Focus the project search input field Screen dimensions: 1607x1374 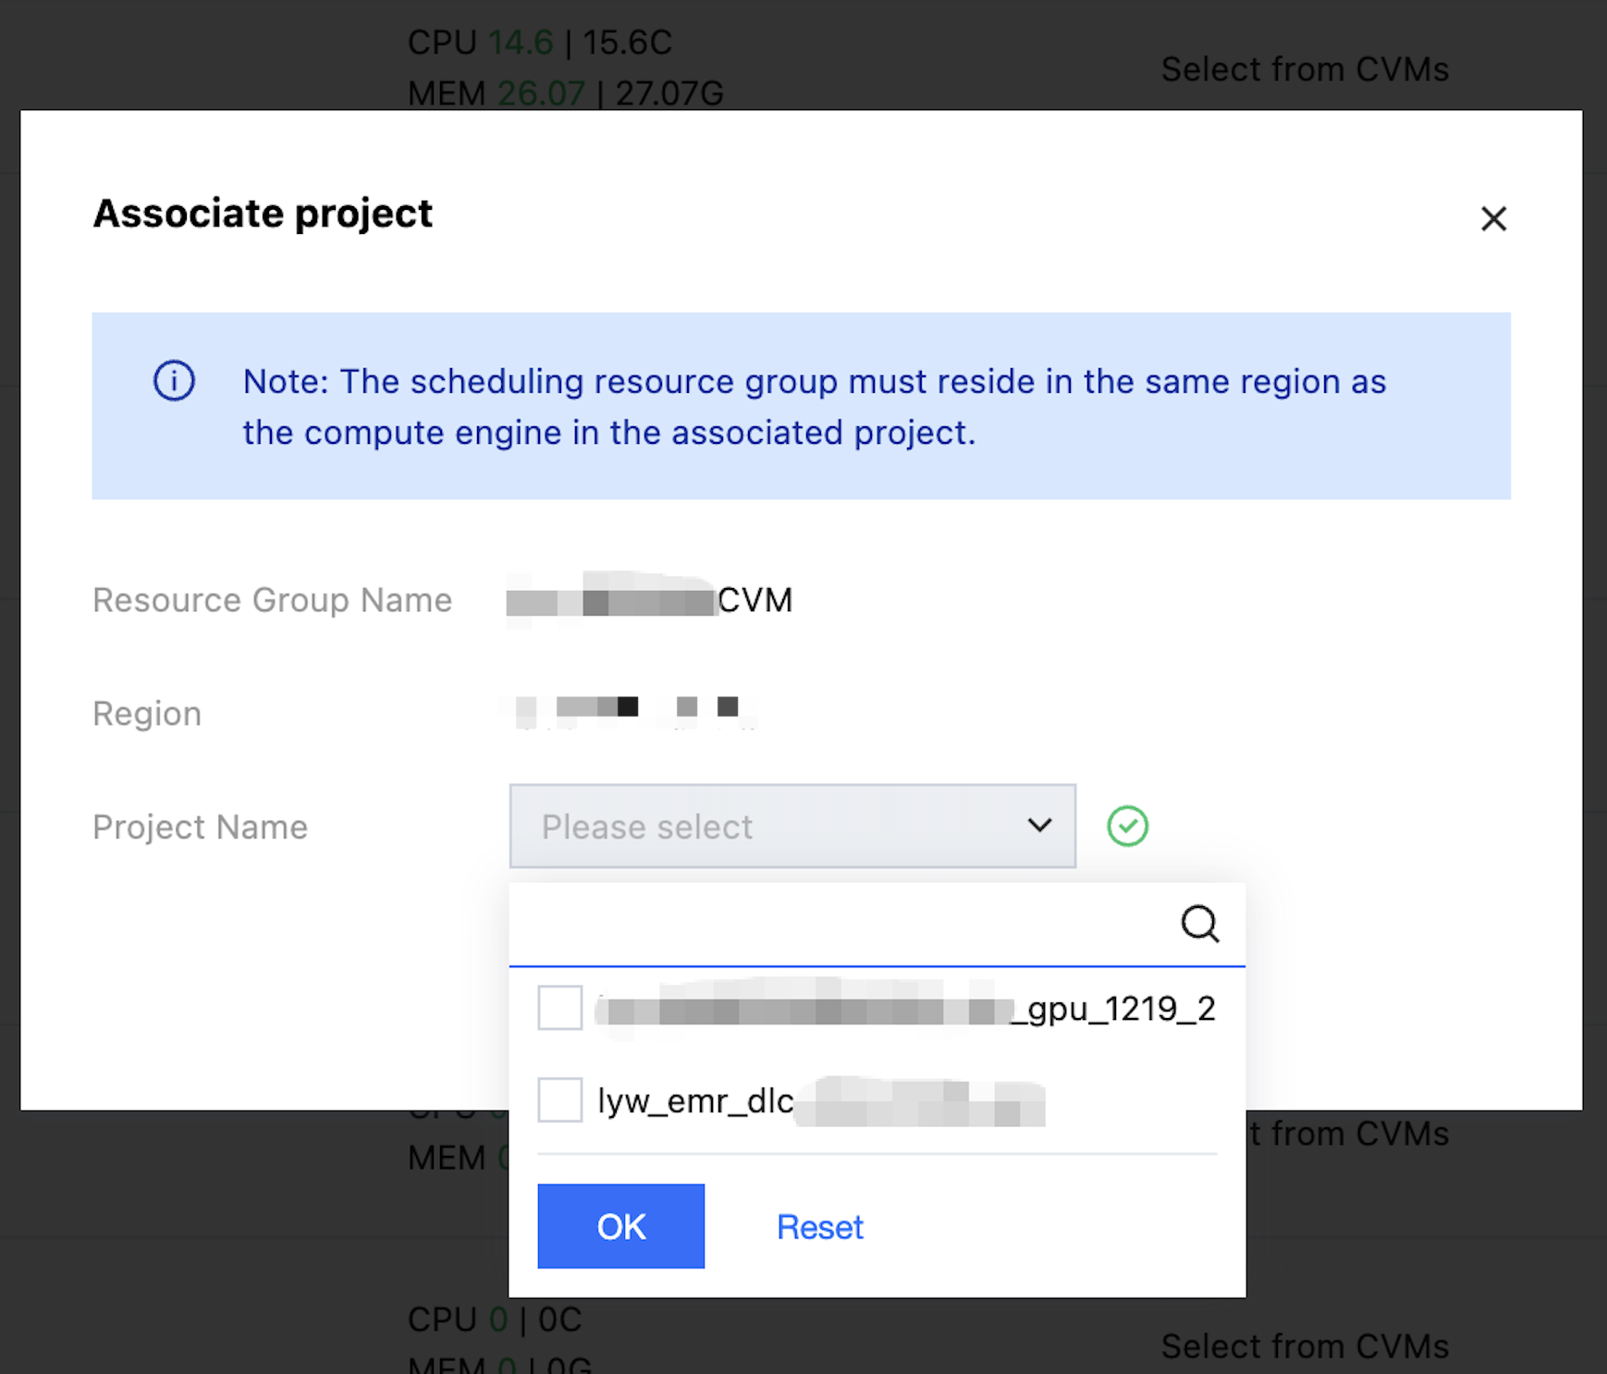(x=841, y=924)
